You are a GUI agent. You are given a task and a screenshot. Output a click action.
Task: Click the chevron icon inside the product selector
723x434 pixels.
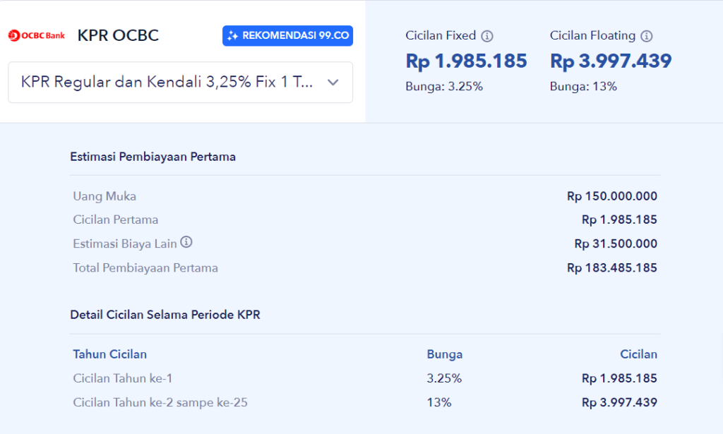tap(333, 82)
